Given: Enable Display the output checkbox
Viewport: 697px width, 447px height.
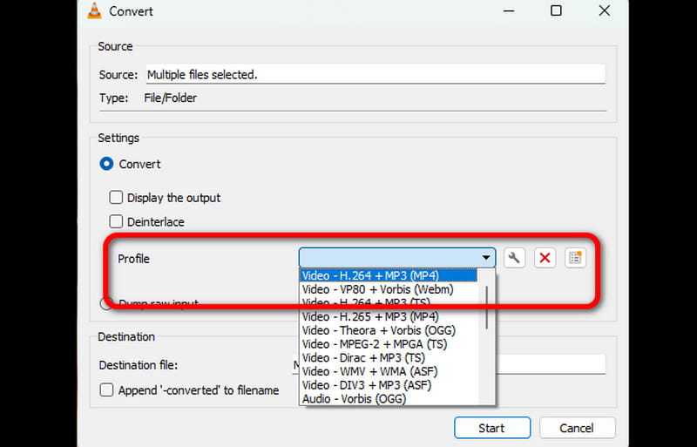Looking at the screenshot, I should 116,198.
